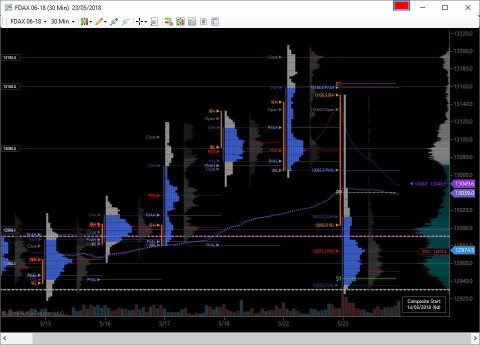
Task: Minimize the chart window
Action: click(422, 7)
